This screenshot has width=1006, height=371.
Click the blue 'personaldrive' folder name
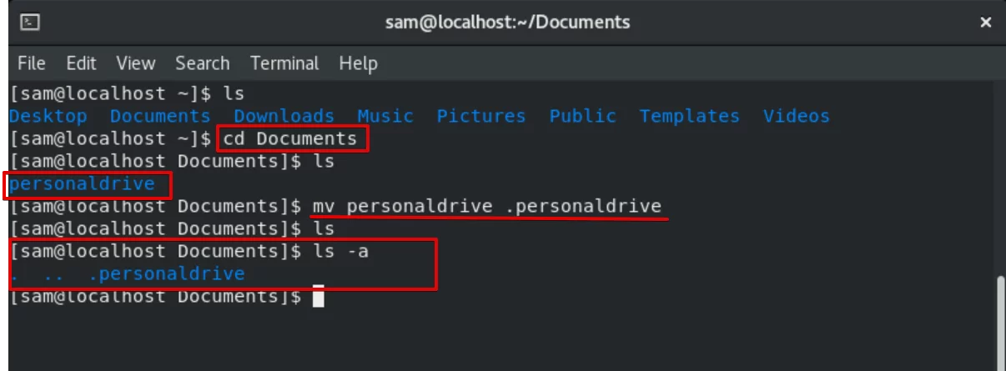tap(82, 183)
